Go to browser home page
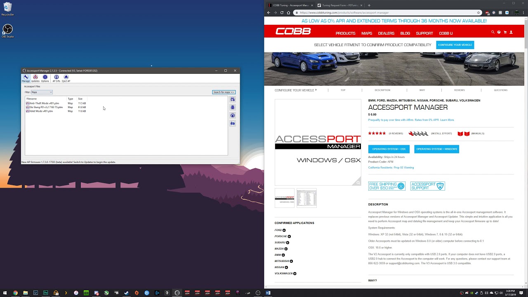 (x=288, y=12)
